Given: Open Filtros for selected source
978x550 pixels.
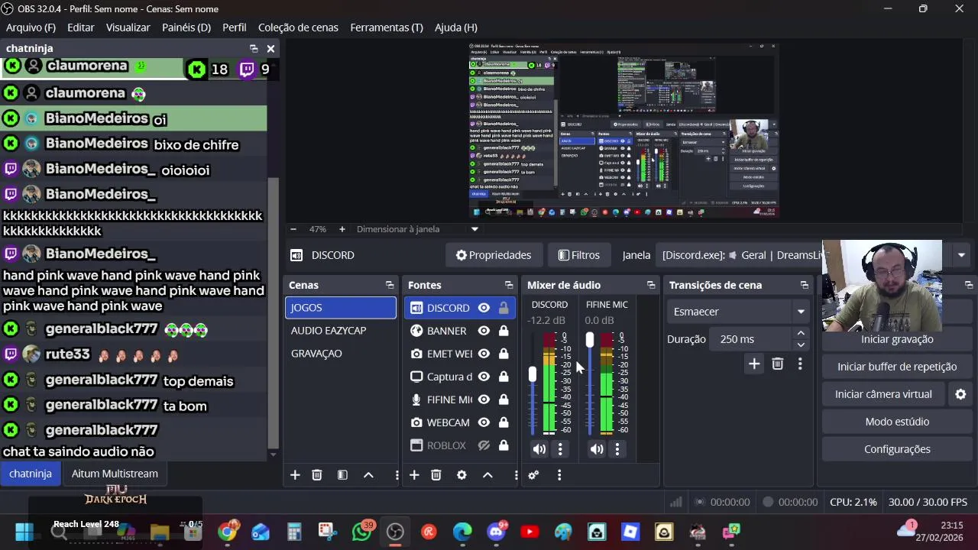Looking at the screenshot, I should coord(579,255).
